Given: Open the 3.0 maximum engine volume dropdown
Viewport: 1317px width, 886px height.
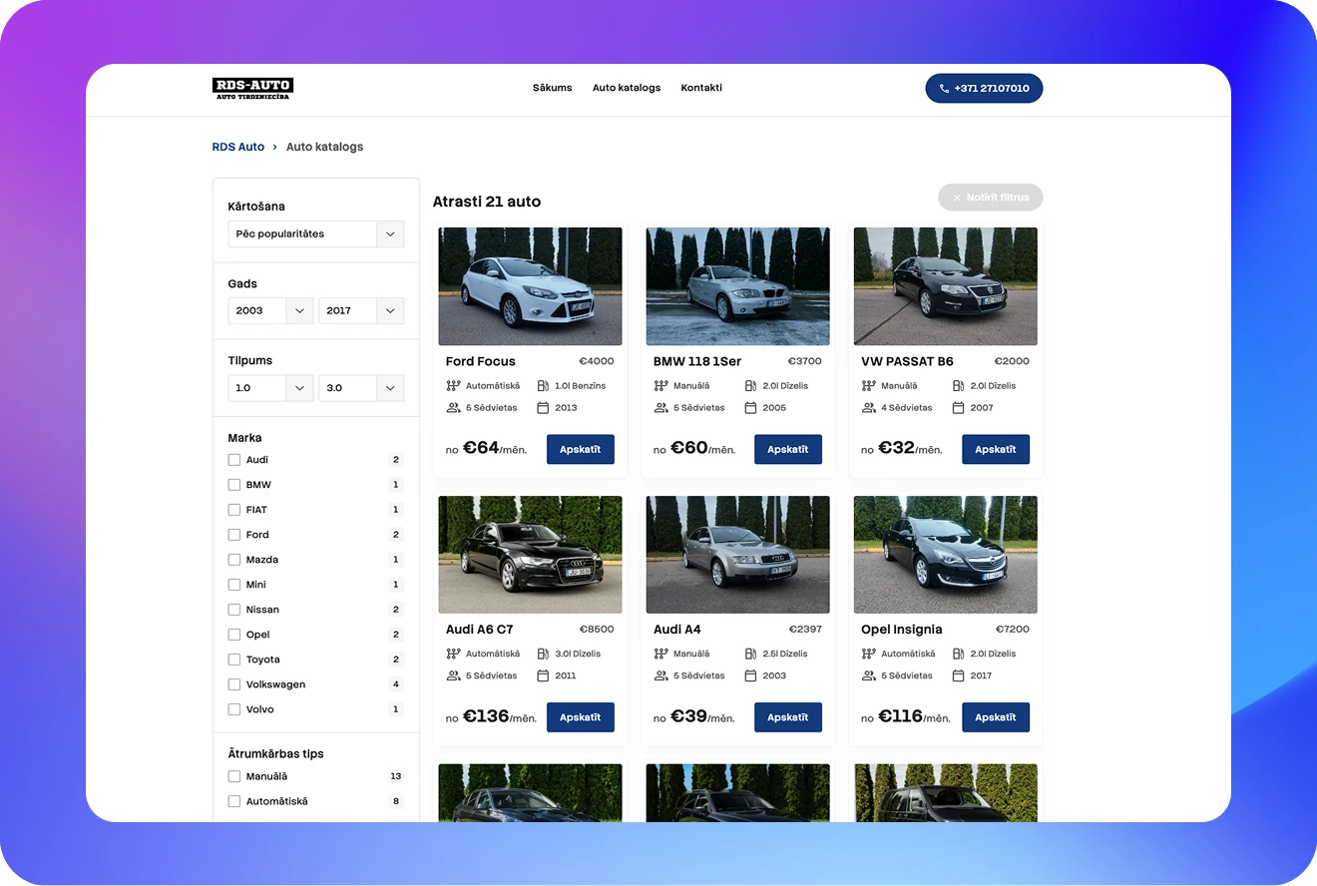Looking at the screenshot, I should point(360,387).
